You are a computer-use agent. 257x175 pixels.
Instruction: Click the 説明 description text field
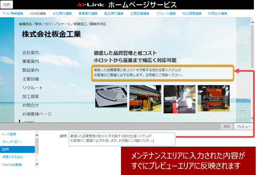pos(122,139)
